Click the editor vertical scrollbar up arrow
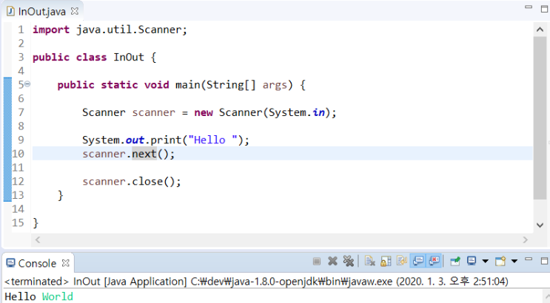This screenshot has width=550, height=303. pyautogui.click(x=540, y=30)
